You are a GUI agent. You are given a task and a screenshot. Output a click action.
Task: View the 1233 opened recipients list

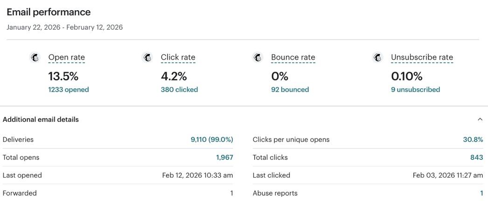tap(68, 90)
